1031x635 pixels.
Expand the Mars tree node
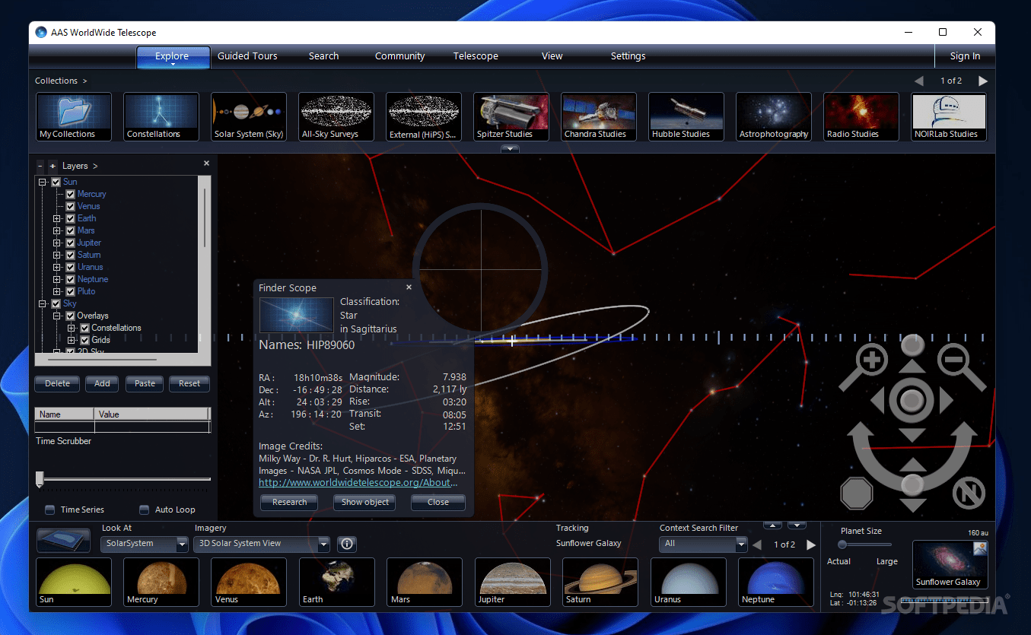(57, 230)
